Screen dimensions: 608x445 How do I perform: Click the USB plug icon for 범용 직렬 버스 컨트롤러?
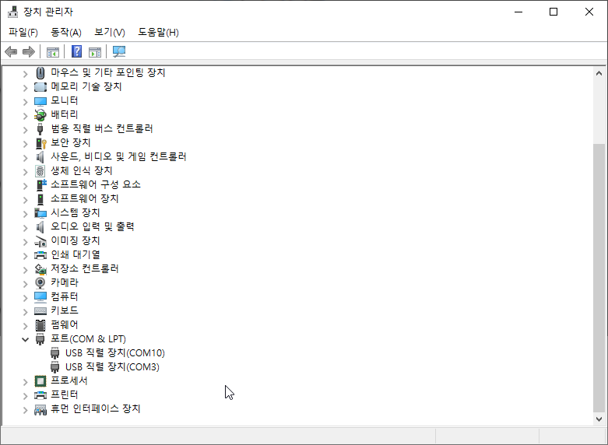[x=40, y=129]
